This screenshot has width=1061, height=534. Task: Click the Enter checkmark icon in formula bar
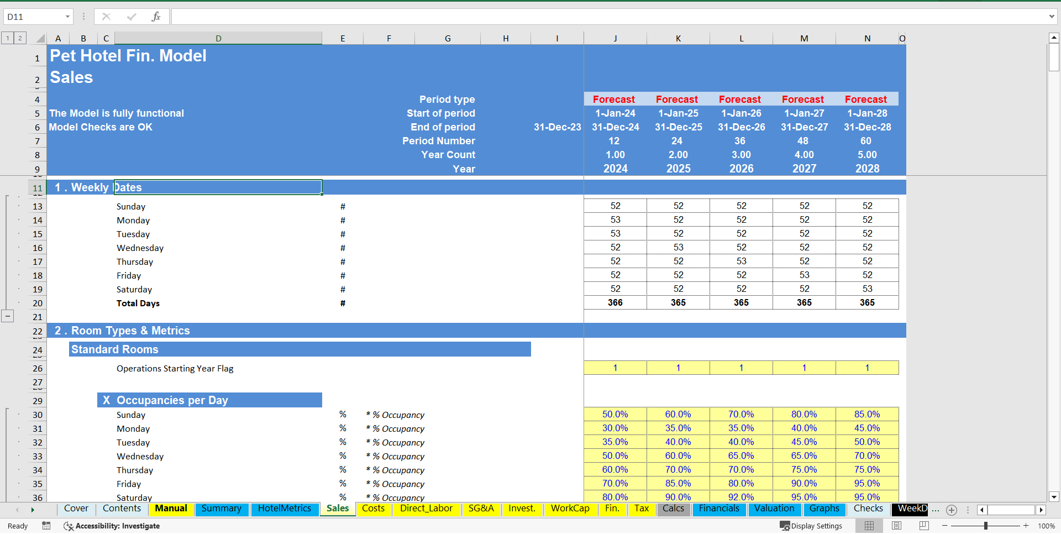pyautogui.click(x=132, y=17)
